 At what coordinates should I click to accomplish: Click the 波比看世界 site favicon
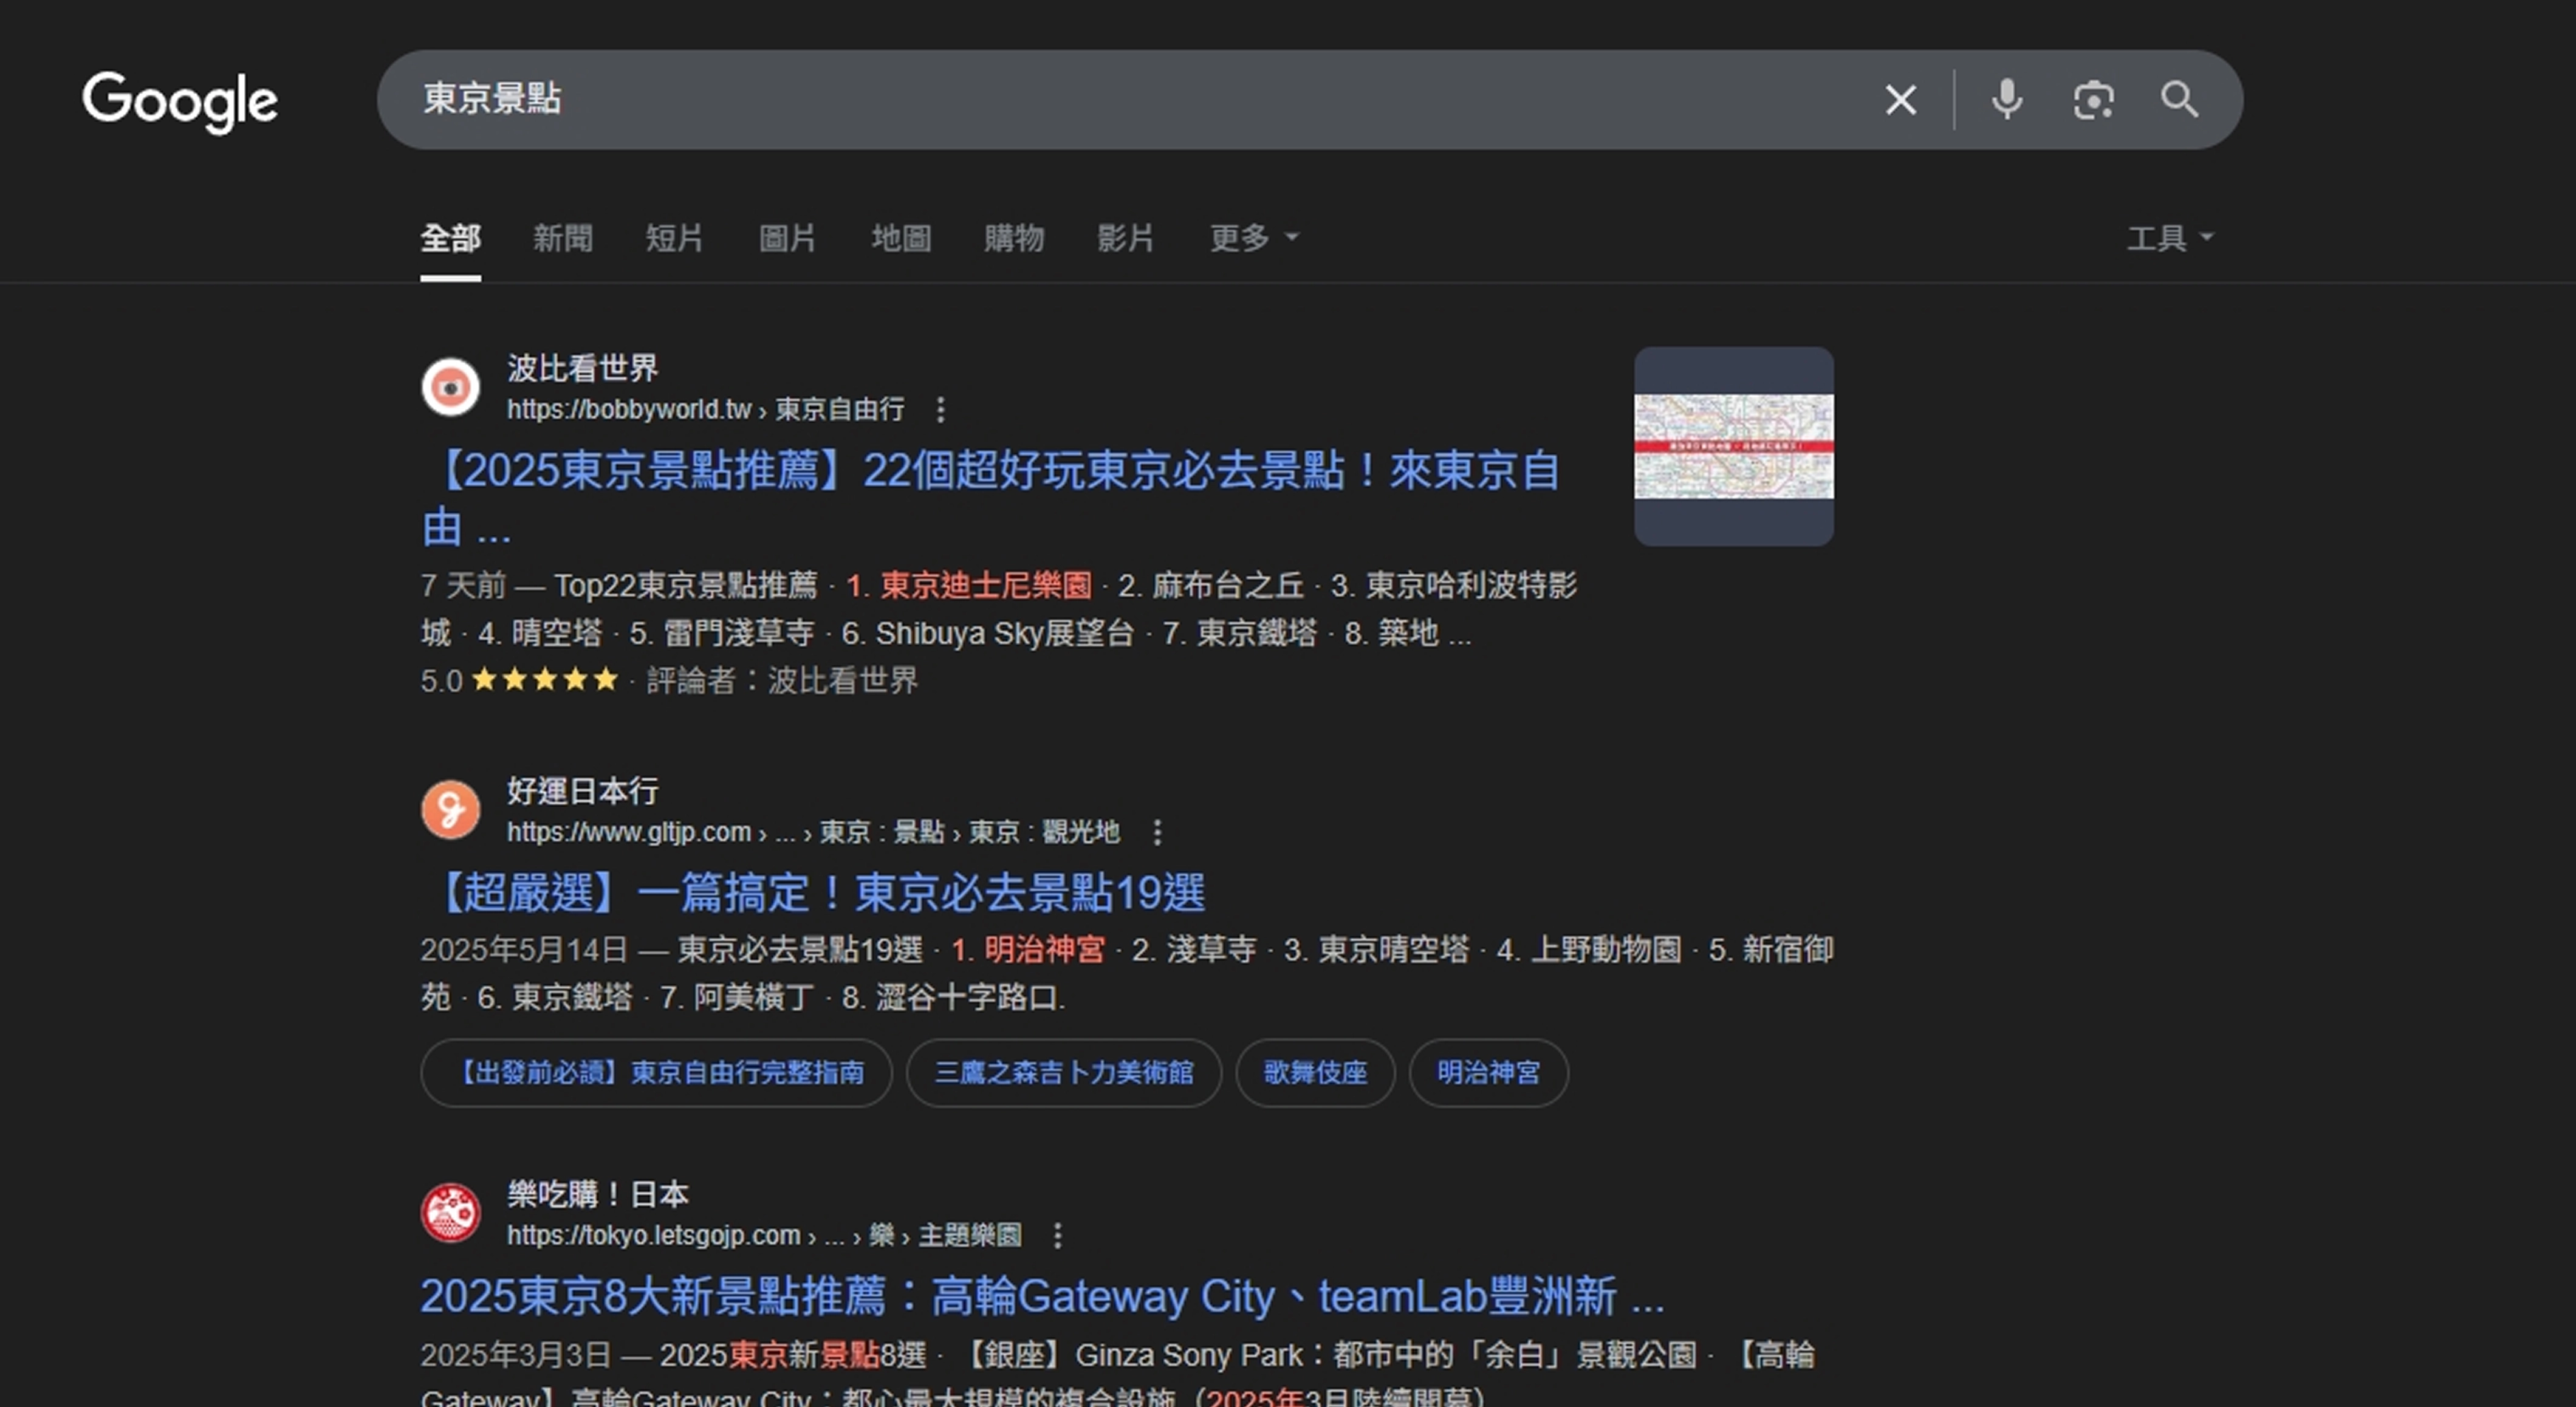point(450,387)
